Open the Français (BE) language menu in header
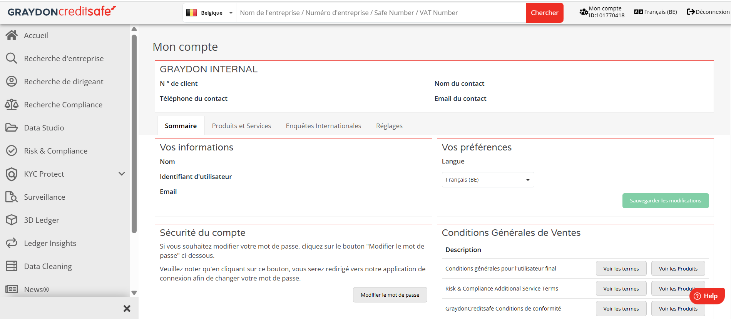The width and height of the screenshot is (731, 319). point(656,12)
